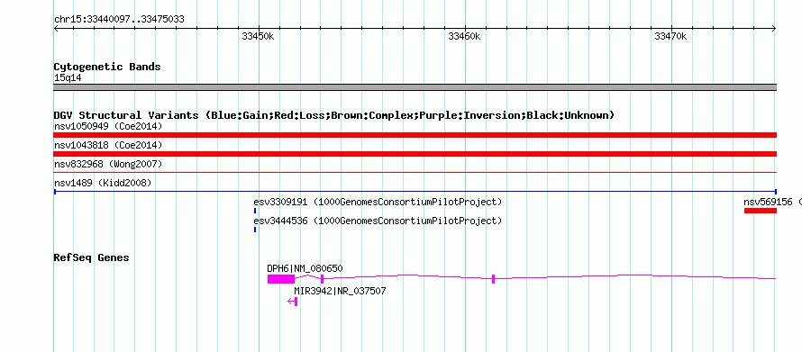Click the MIR3942 magenta arrow glyph

coord(292,302)
